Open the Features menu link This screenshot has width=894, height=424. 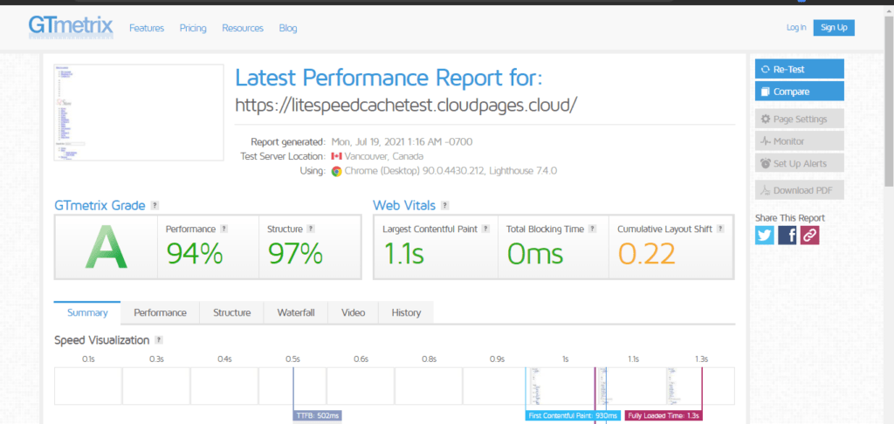tap(147, 28)
